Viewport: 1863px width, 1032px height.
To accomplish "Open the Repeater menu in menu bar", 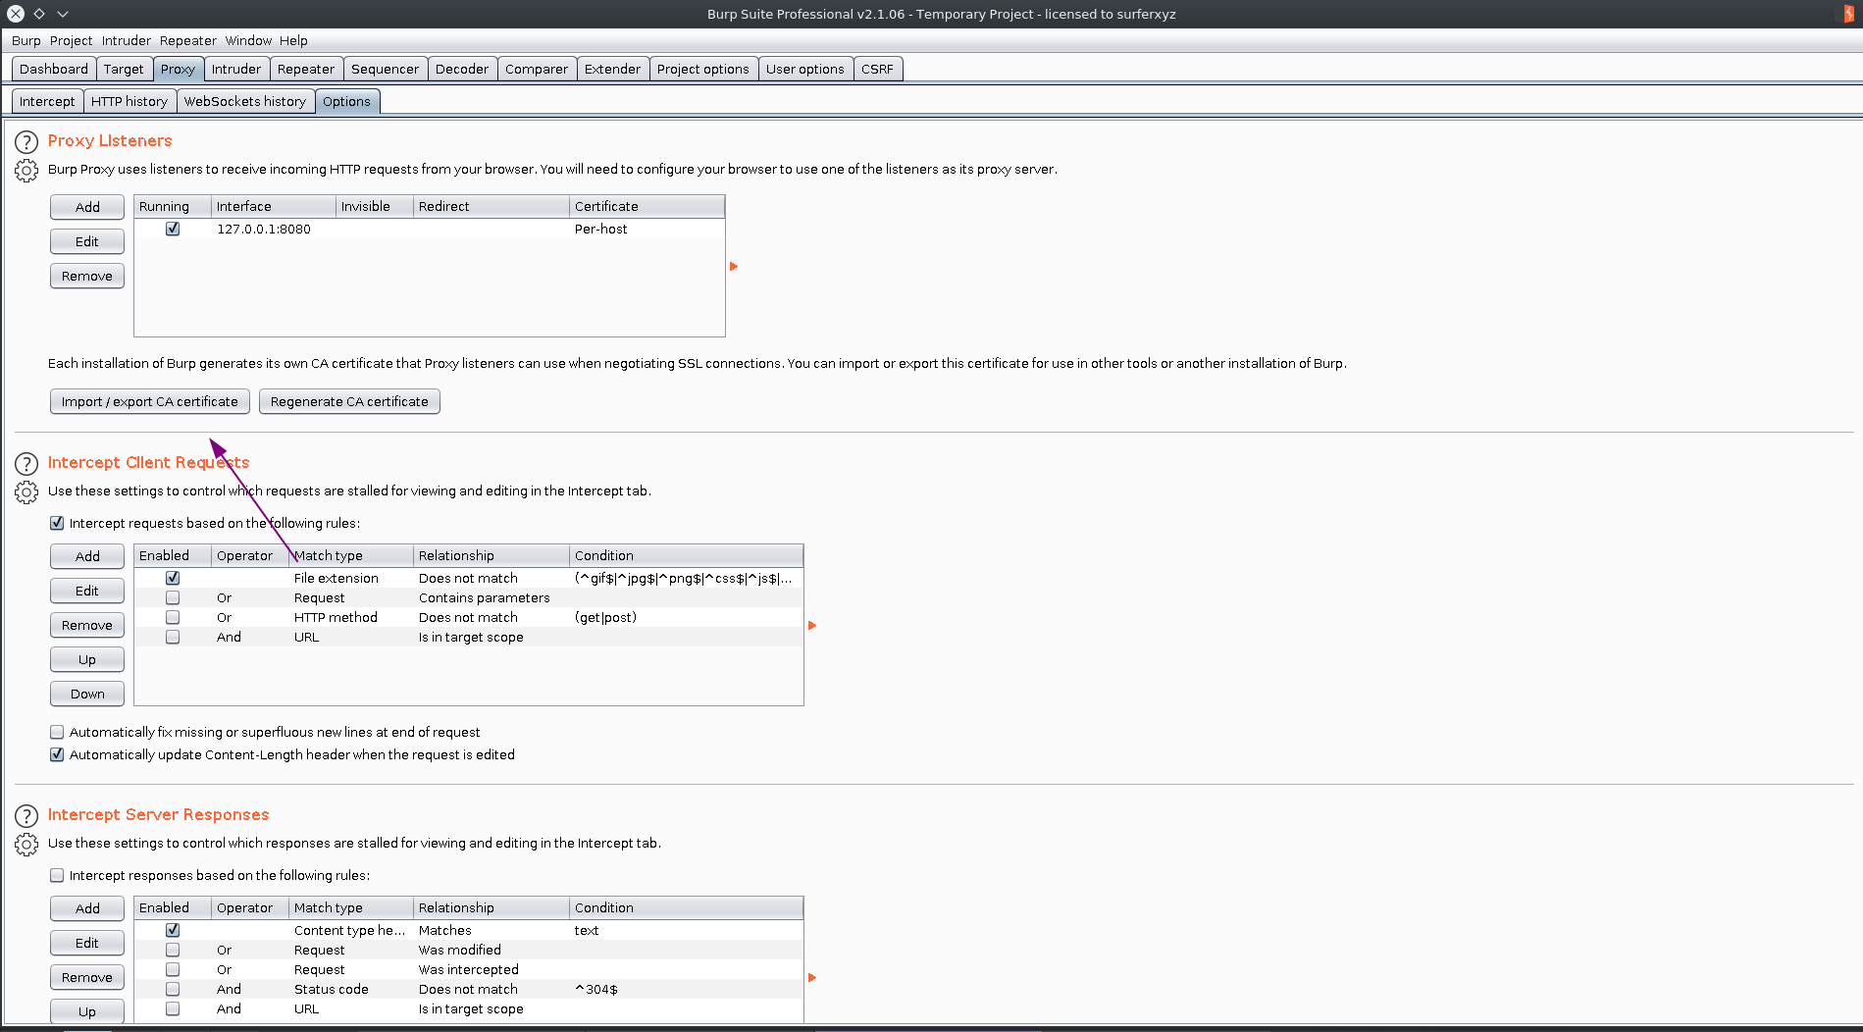I will tap(188, 40).
